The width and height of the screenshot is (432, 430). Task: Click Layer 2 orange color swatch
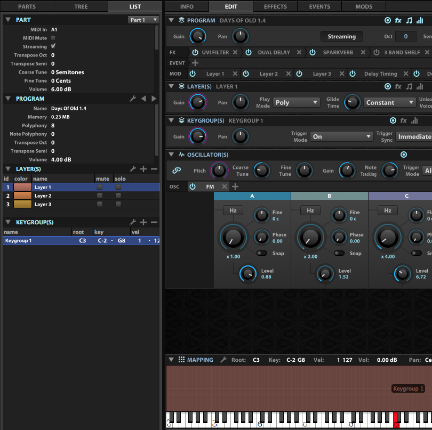[x=22, y=196]
